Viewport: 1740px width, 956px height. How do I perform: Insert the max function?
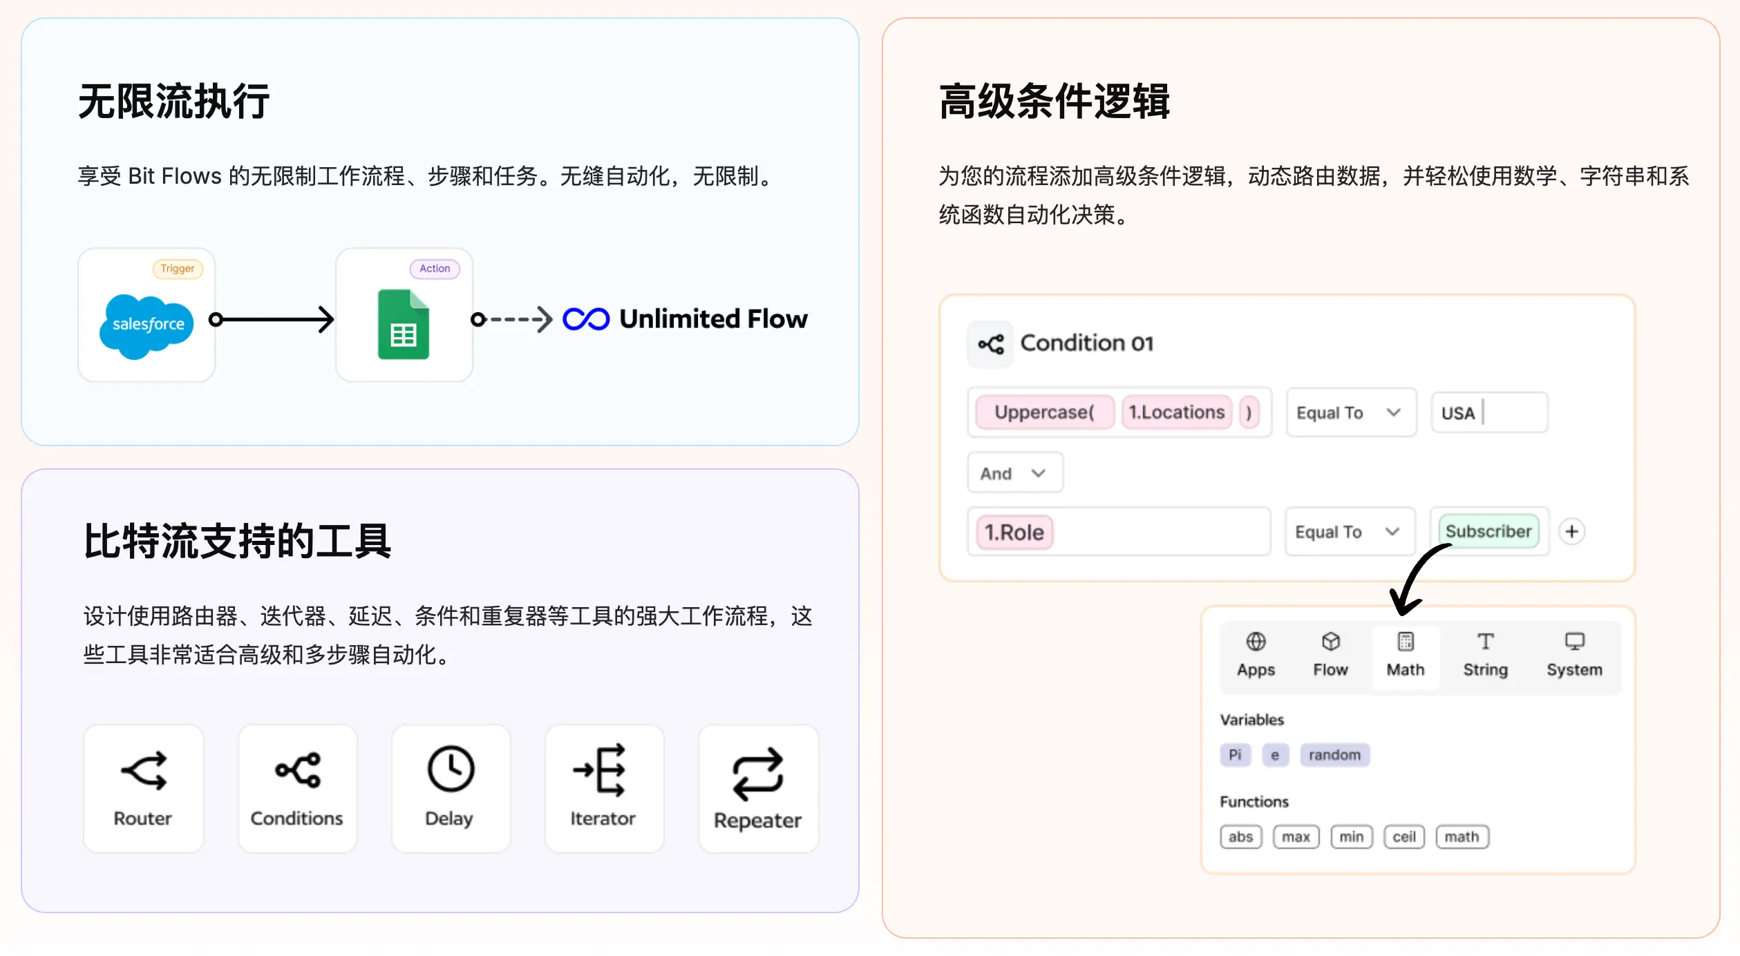click(x=1296, y=836)
